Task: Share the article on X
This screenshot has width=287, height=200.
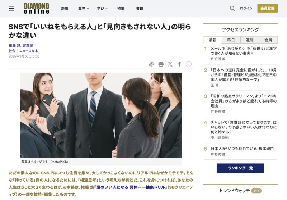Action: (170, 64)
